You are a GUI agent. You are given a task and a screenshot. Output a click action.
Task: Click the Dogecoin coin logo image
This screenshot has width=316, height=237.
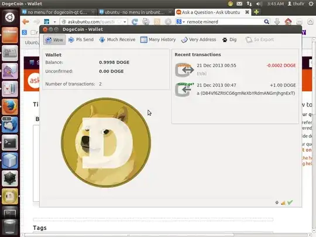click(x=106, y=142)
